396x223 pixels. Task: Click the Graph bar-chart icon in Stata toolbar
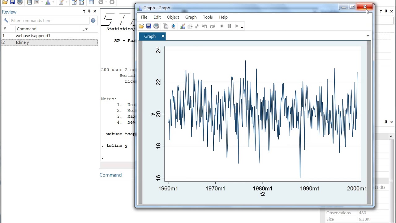pyautogui.click(x=48, y=2)
